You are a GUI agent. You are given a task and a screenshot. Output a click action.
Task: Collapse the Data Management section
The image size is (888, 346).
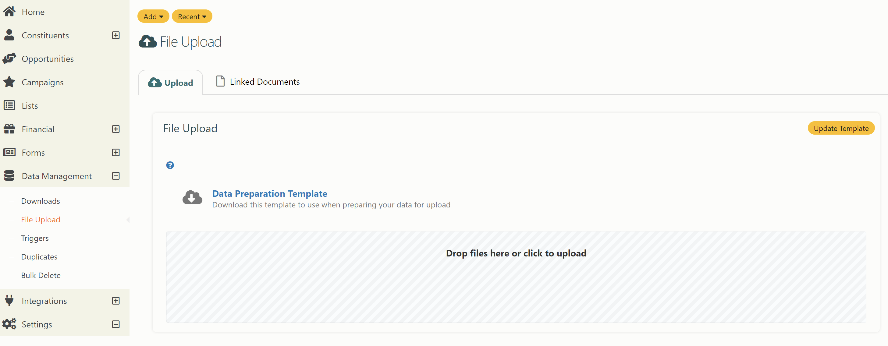pos(116,176)
